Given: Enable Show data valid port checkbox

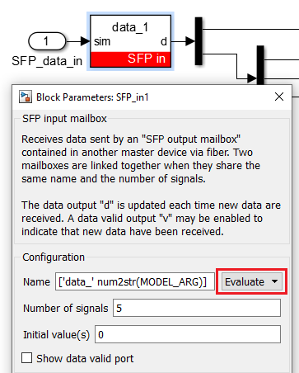Looking at the screenshot, I should (27, 358).
